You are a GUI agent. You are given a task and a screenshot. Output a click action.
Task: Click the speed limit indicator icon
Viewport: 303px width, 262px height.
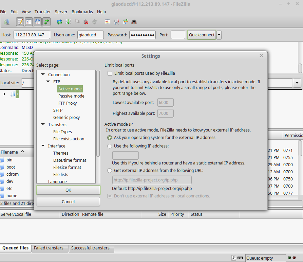coord(240,258)
